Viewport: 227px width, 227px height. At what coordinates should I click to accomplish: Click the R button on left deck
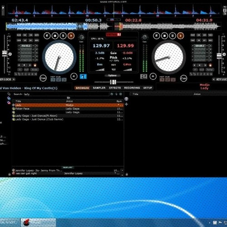tap(47, 36)
